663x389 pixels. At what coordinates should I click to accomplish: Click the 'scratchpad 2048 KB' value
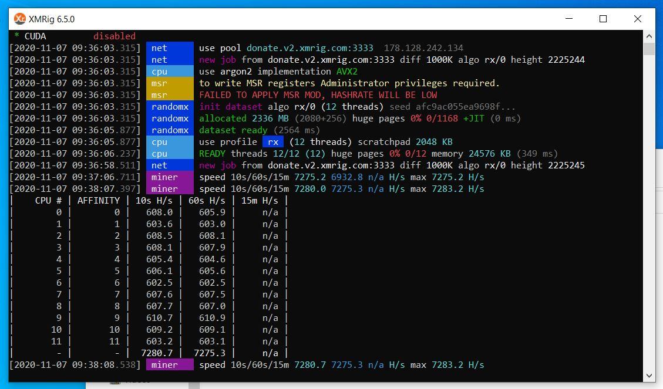tap(405, 142)
